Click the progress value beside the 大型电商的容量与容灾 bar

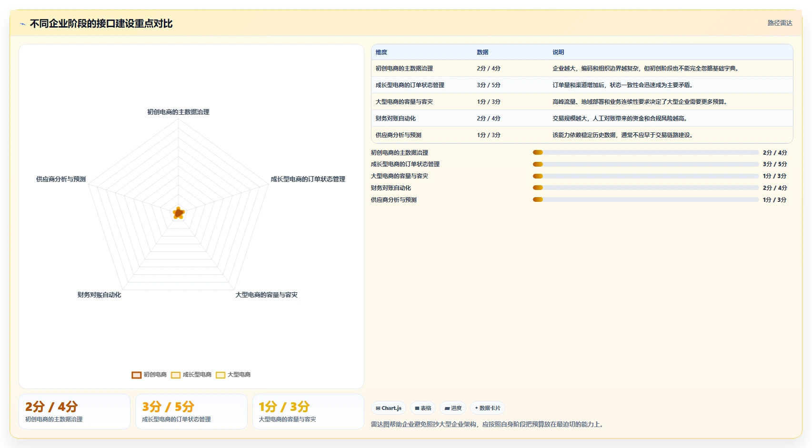775,176
